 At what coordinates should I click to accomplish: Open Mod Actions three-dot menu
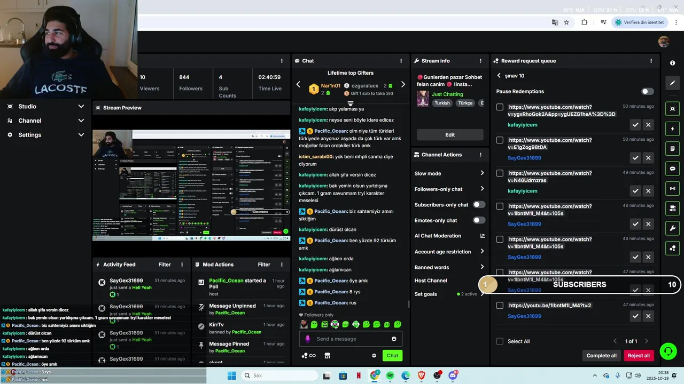pyautogui.click(x=282, y=265)
